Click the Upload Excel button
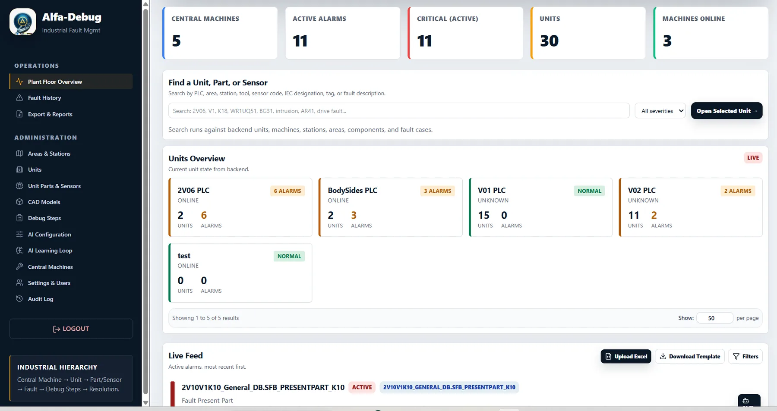 tap(626, 356)
